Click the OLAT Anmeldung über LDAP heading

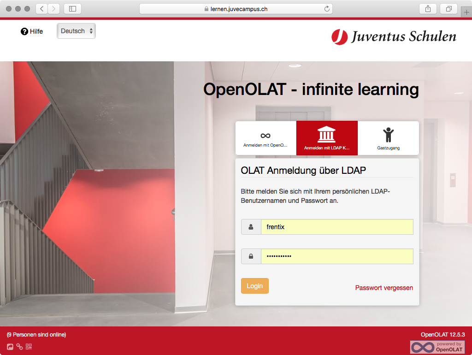(303, 171)
